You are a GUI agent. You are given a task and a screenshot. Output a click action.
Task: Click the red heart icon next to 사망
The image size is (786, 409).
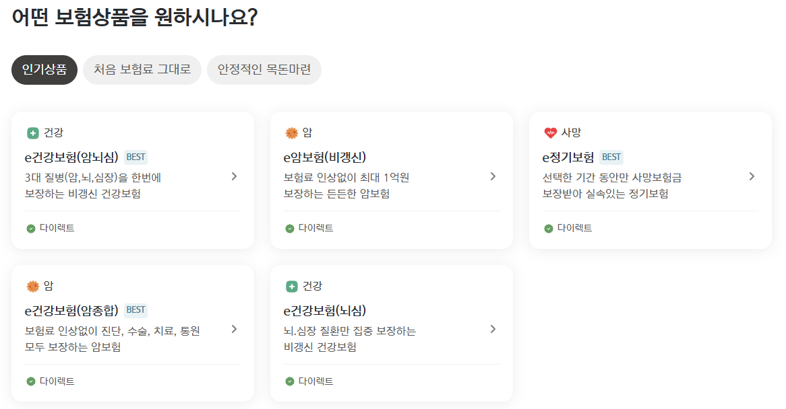(x=550, y=133)
